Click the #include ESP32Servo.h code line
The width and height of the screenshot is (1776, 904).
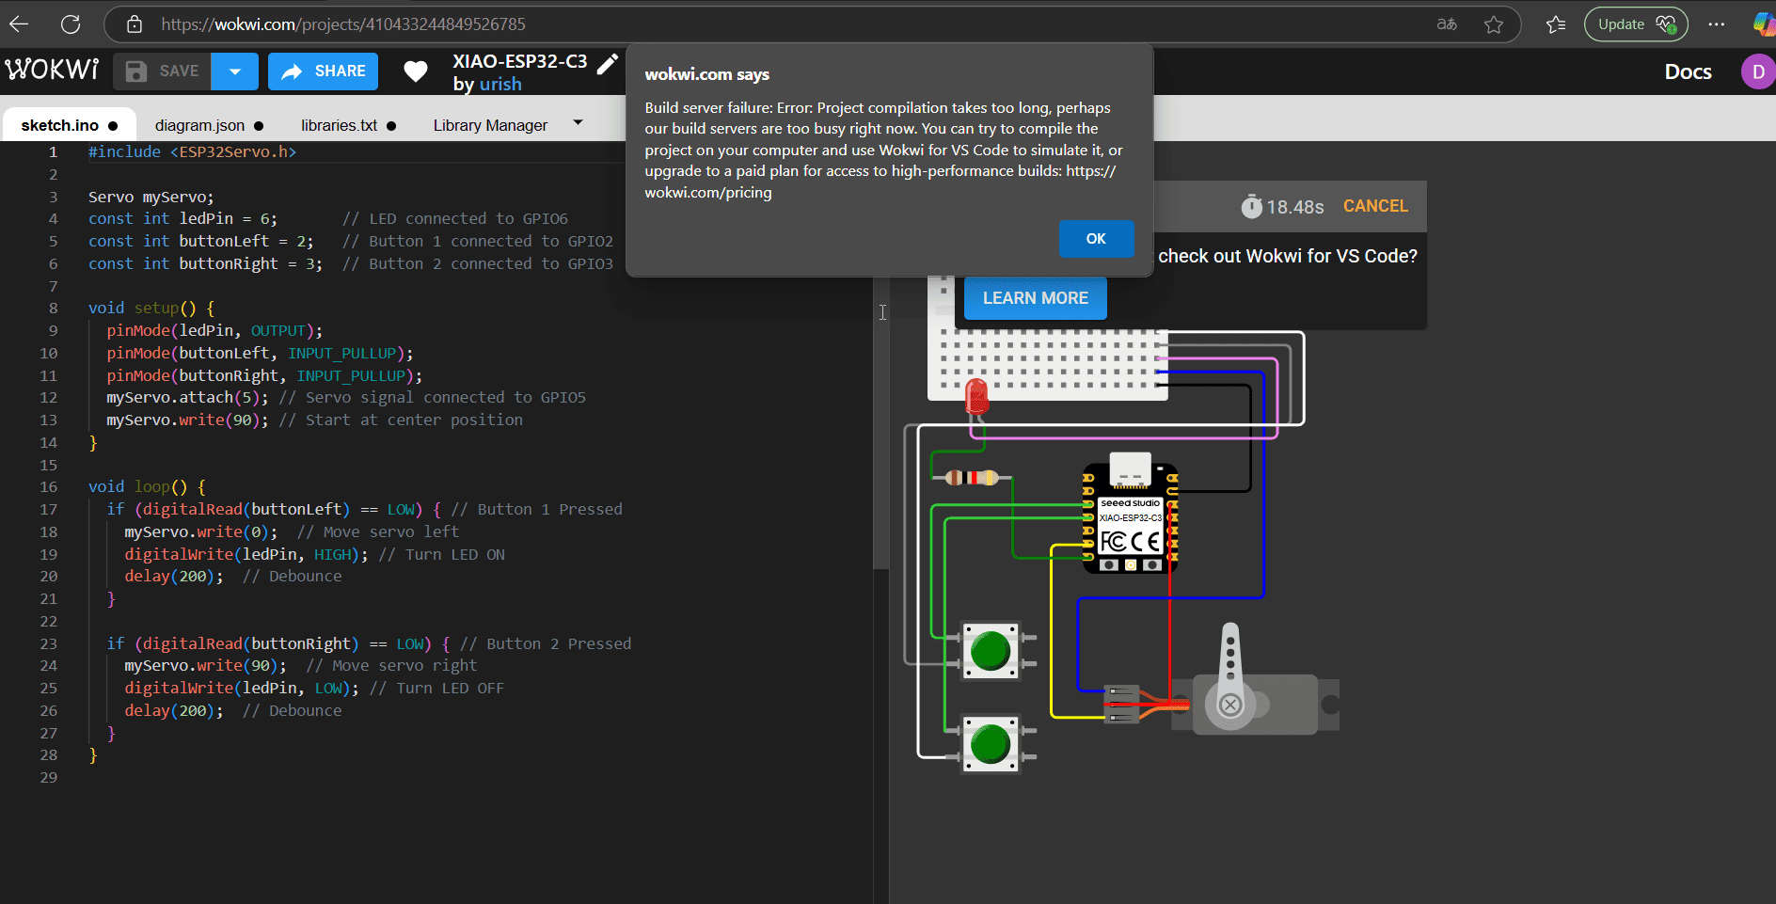pos(192,151)
